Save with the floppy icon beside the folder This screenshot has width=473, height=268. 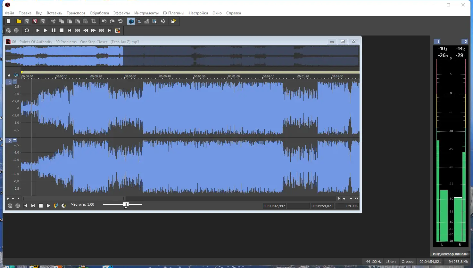27,21
